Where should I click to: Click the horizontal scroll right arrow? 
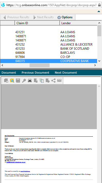tap(95, 65)
